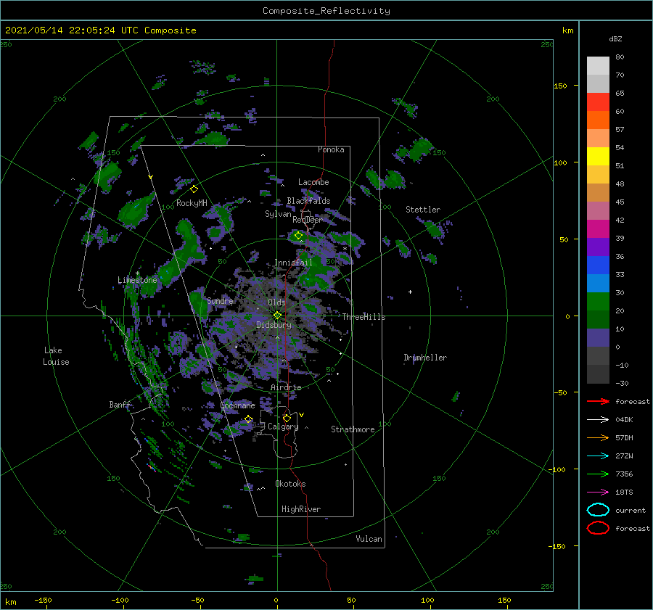Click the 80 value on dBZ scale
Viewport: 653px width, 610px height.
[620, 57]
